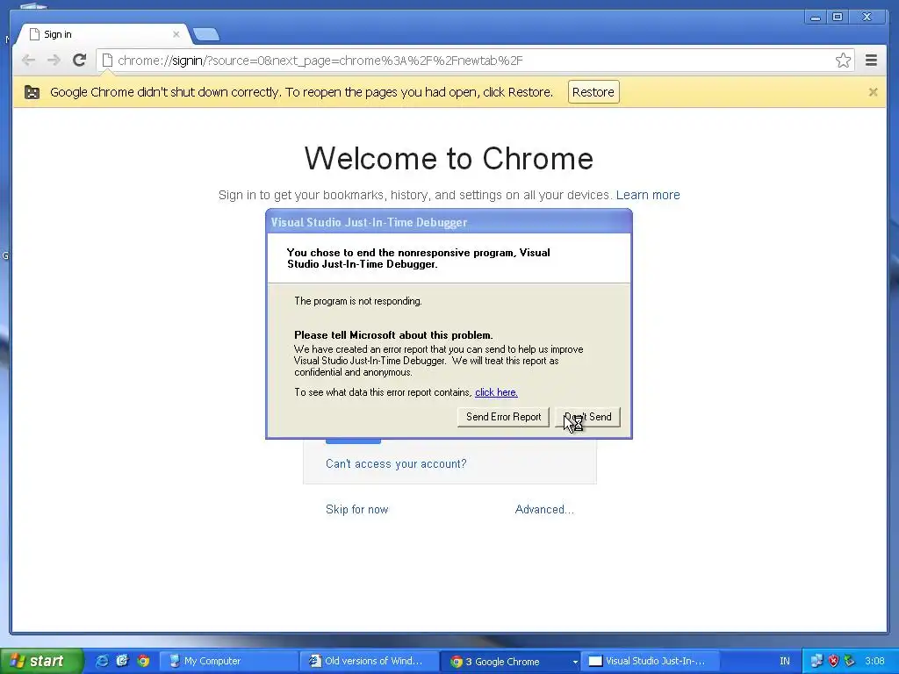Click the sad folder icon in infobar
Image resolution: width=899 pixels, height=674 pixels.
click(32, 92)
